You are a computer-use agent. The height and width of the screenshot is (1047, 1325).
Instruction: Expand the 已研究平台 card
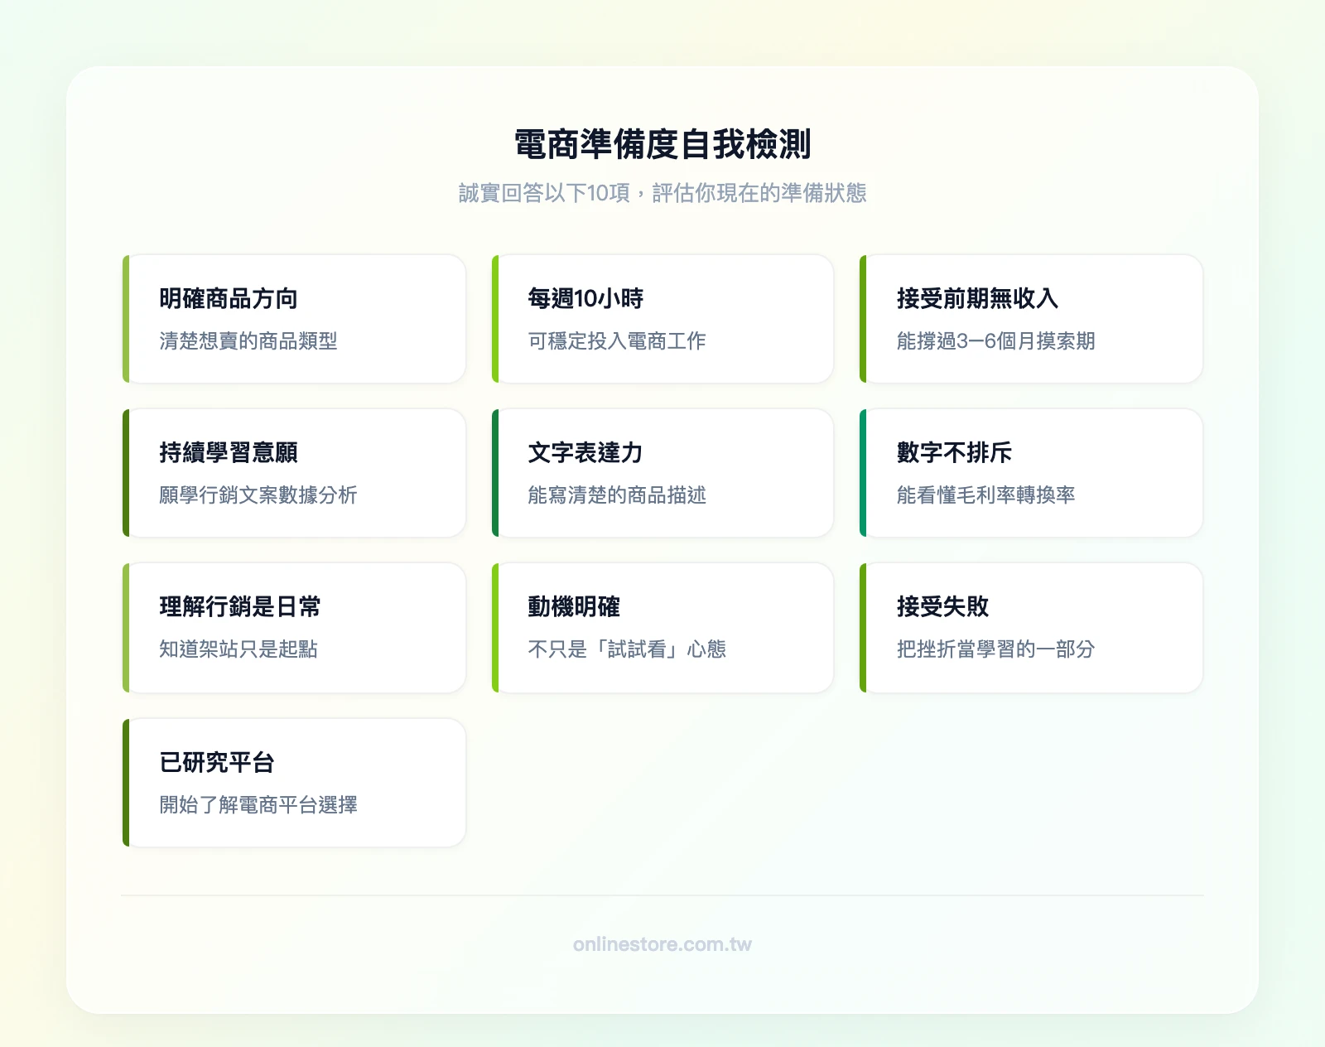tap(295, 780)
